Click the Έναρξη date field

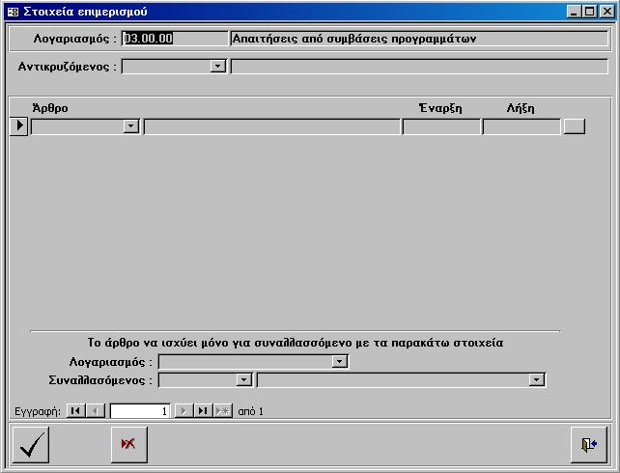pyautogui.click(x=441, y=126)
